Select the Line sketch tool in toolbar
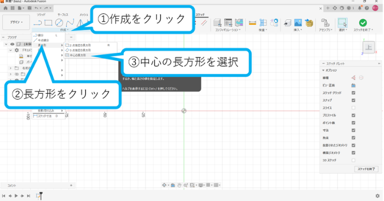 37,23
